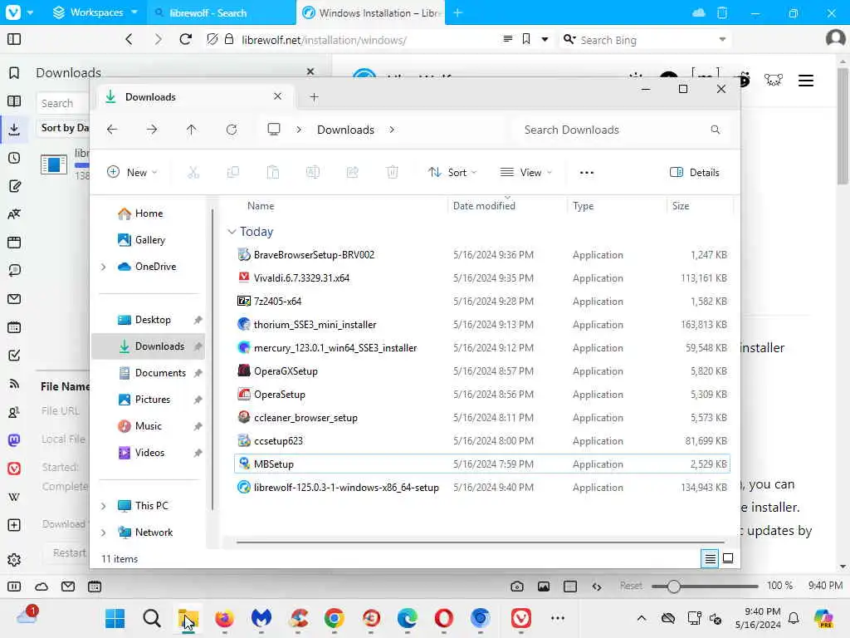Screen dimensions: 850x638
Task: Open the Notes panel icon
Action: click(14, 186)
